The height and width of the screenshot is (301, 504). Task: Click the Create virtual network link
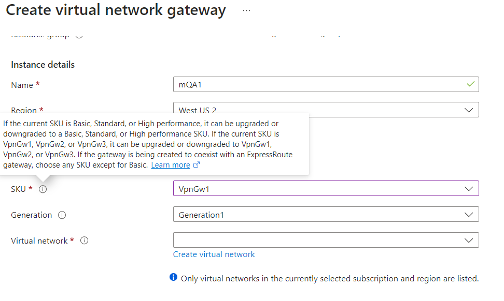(214, 254)
